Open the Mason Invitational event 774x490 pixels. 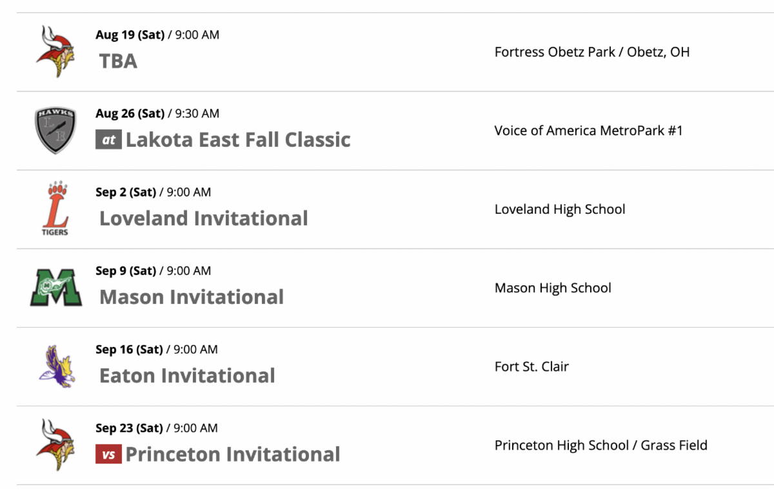click(x=192, y=297)
